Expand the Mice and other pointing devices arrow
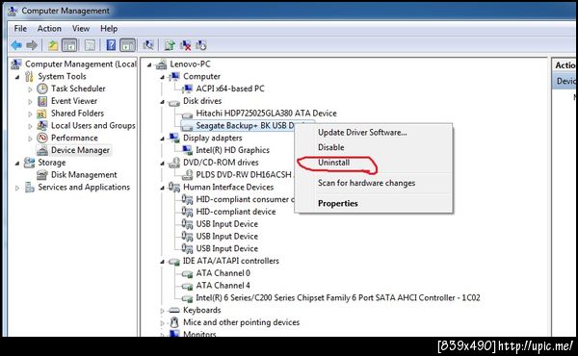The height and width of the screenshot is (356, 578). click(x=162, y=323)
